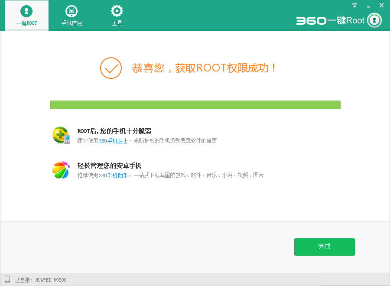Image resolution: width=390 pixels, height=286 pixels.
Task: Open the 360手机卫士 link
Action: [114, 141]
